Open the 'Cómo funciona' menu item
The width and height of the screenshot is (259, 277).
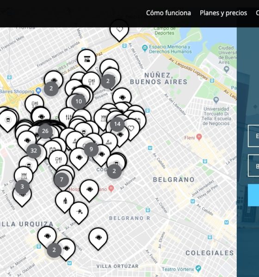click(168, 13)
